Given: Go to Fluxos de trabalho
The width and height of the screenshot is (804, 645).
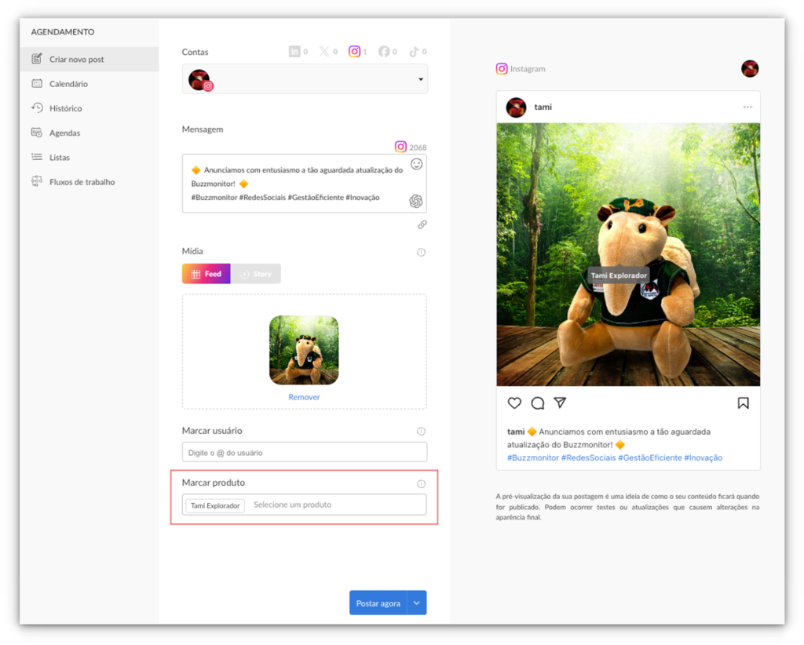Looking at the screenshot, I should 82,182.
